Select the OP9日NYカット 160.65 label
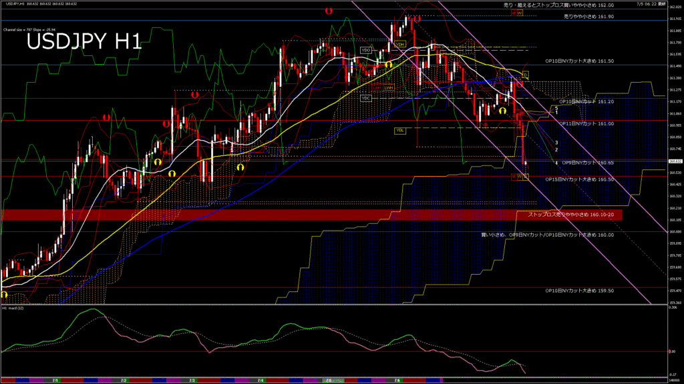Screen dimensions: 684x384 pos(586,162)
